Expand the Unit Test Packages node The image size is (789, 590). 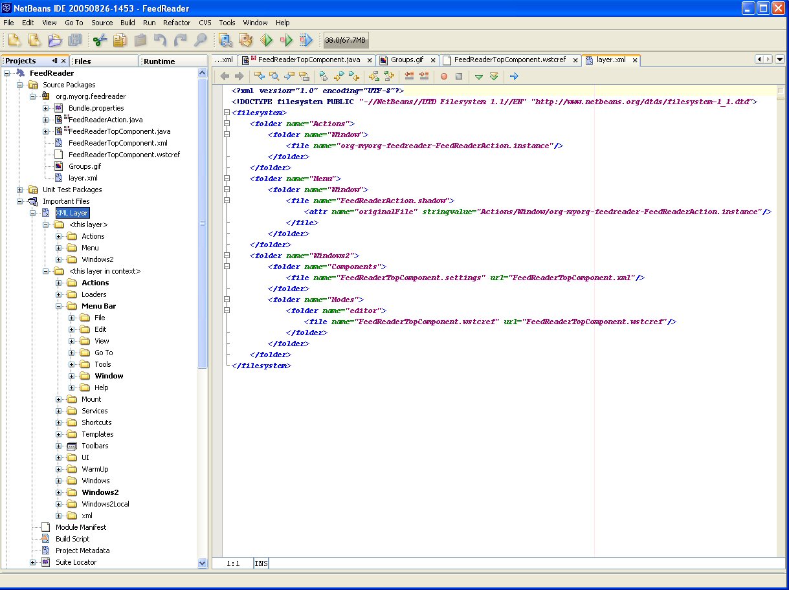tap(20, 190)
